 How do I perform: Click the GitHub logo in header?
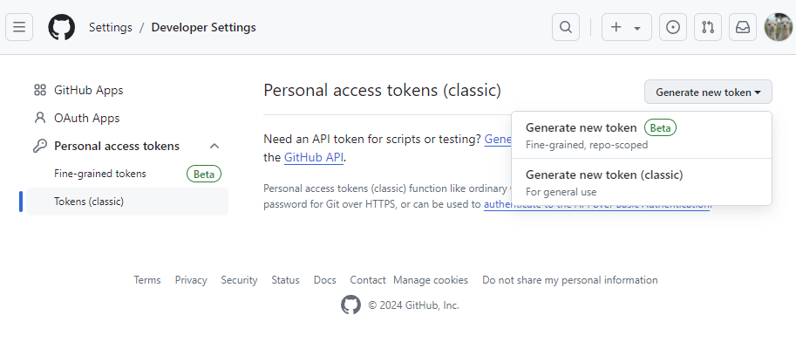tap(61, 27)
